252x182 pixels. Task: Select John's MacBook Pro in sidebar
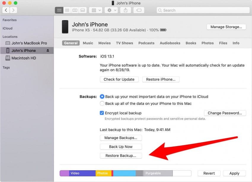(x=27, y=43)
